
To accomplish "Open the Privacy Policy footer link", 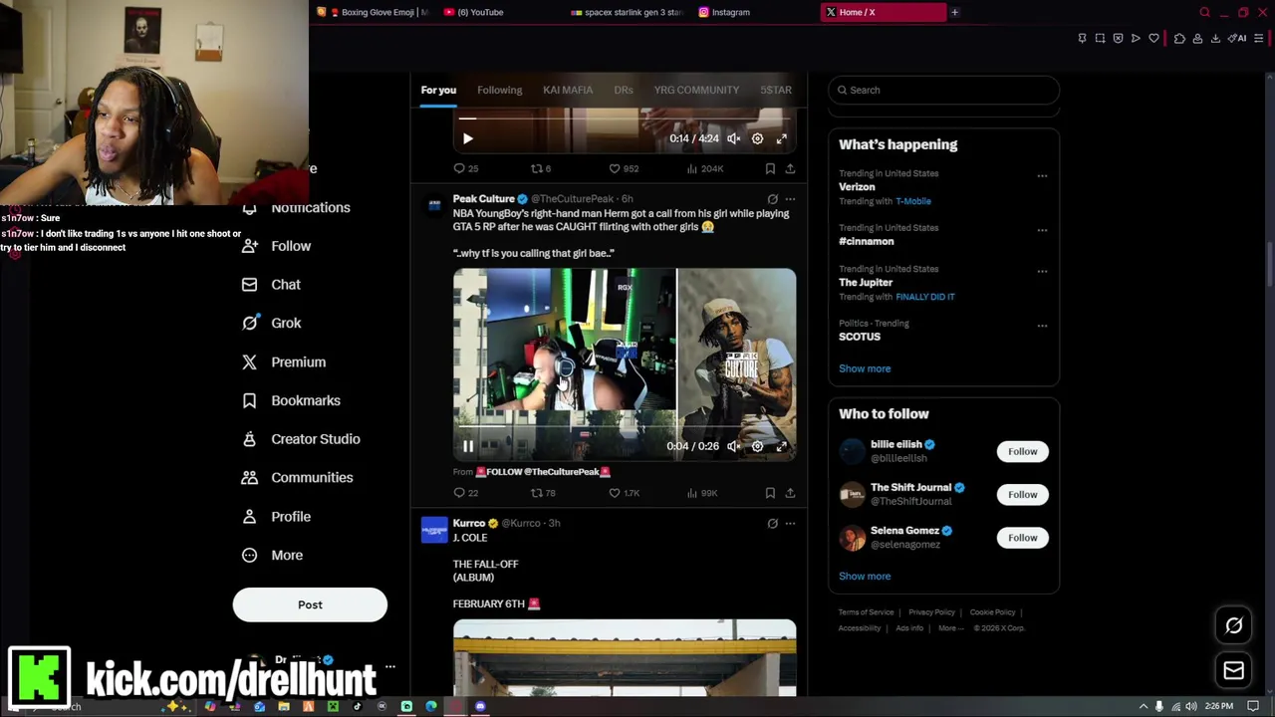I will click(x=931, y=612).
